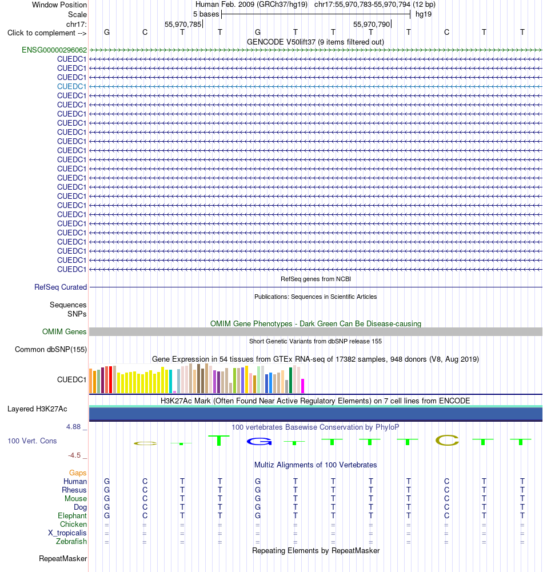Click the gray OMIM Genes bar
This screenshot has width=543, height=572.
coord(316,331)
